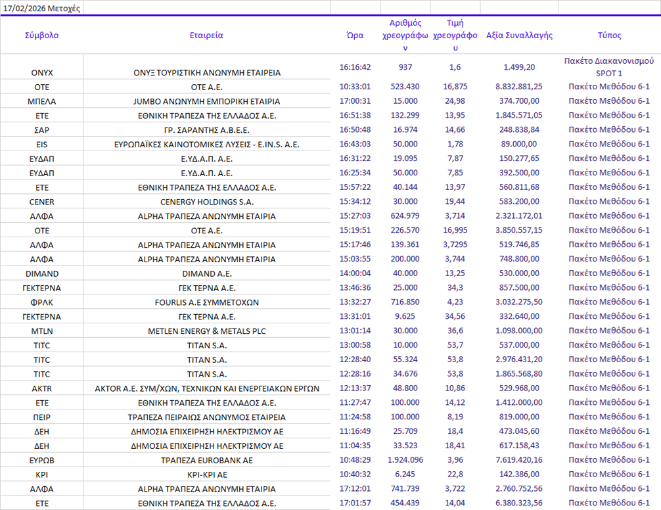
Task: Click the Ώρα column header
Action: click(x=355, y=35)
